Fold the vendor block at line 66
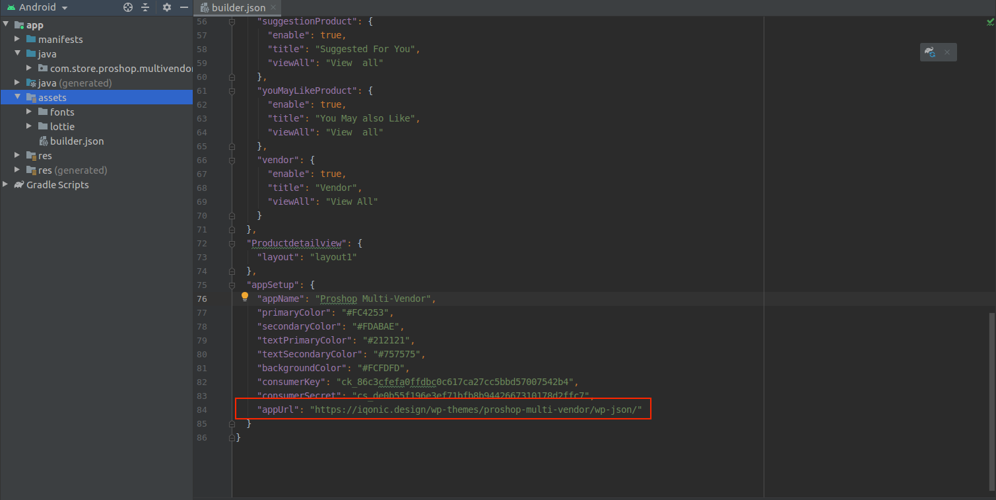The width and height of the screenshot is (996, 500). pyautogui.click(x=232, y=160)
